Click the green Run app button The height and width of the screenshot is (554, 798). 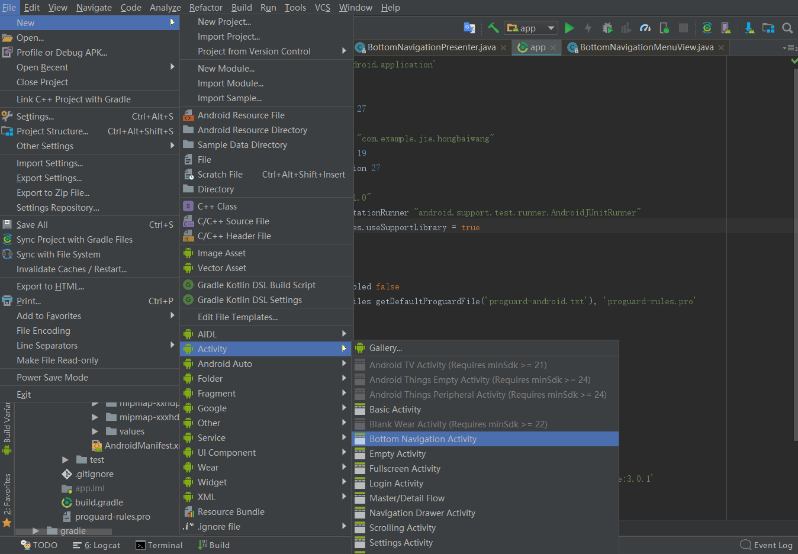tap(569, 28)
